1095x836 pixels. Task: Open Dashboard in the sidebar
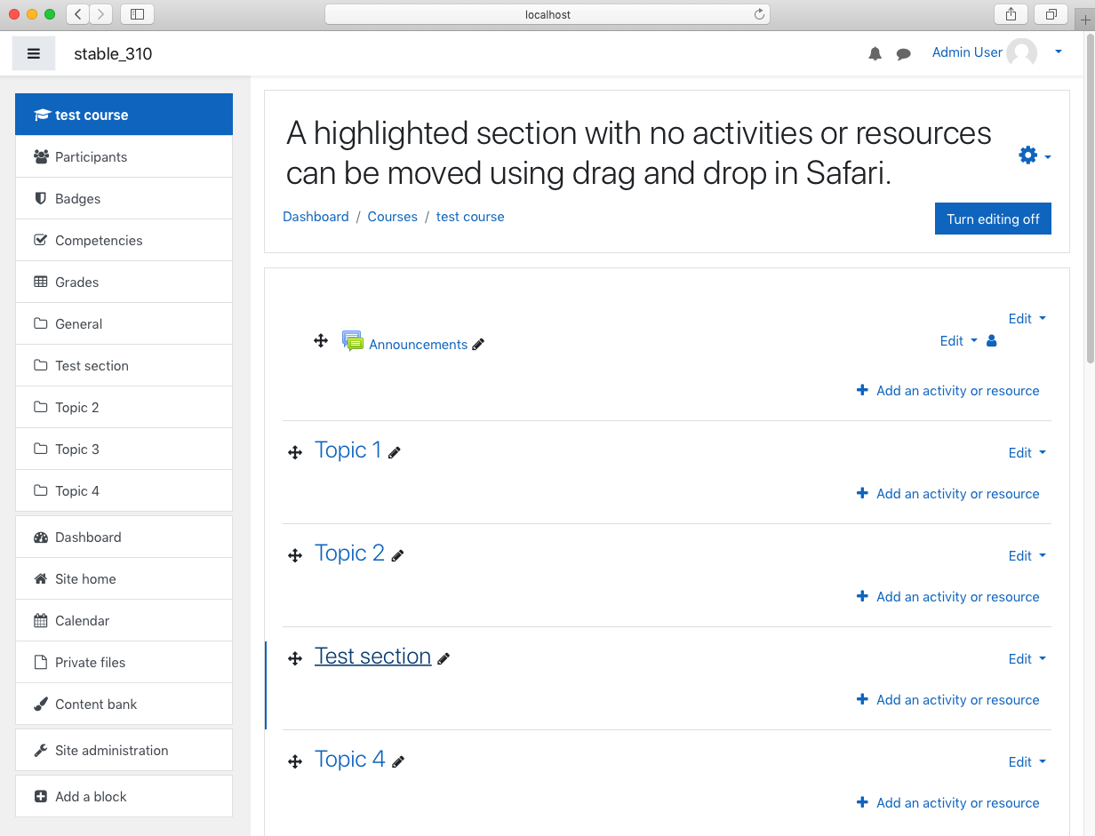(124, 537)
